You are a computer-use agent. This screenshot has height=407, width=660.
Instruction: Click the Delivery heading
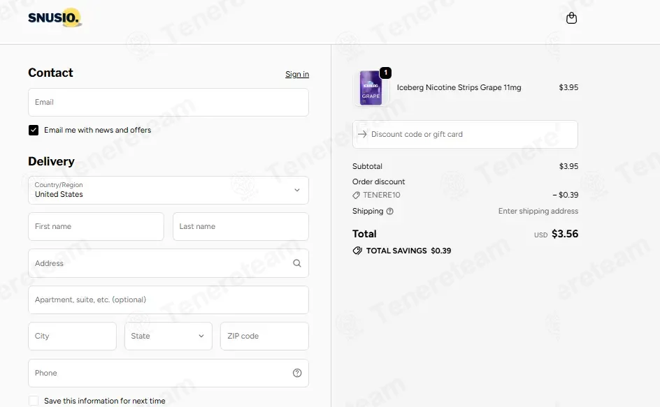[51, 161]
